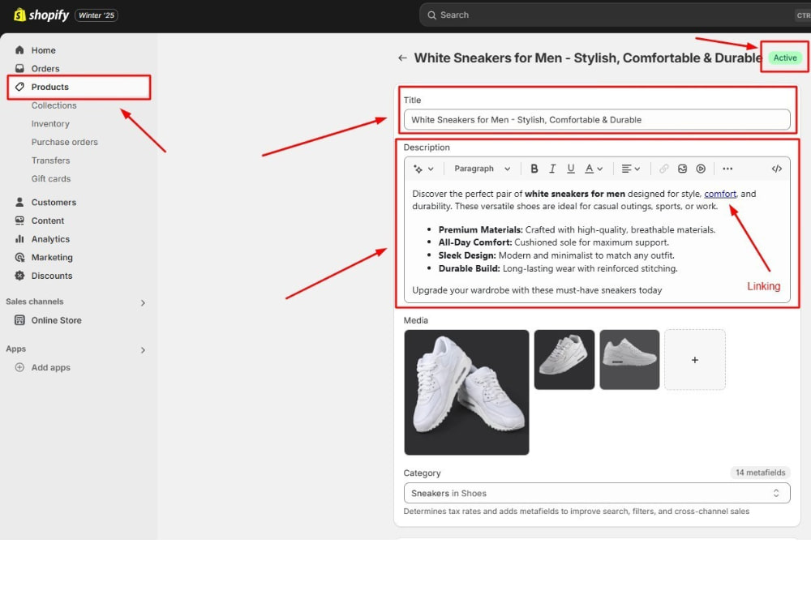Click the Winter '25 edition badge

97,15
